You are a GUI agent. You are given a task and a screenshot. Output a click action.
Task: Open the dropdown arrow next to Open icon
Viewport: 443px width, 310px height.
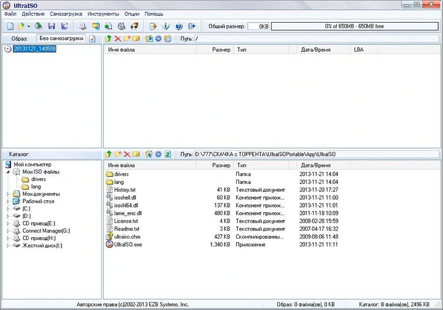tap(29, 27)
